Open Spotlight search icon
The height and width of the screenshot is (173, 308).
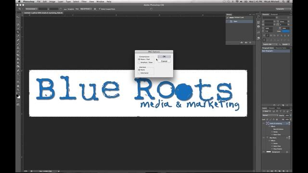click(x=283, y=1)
